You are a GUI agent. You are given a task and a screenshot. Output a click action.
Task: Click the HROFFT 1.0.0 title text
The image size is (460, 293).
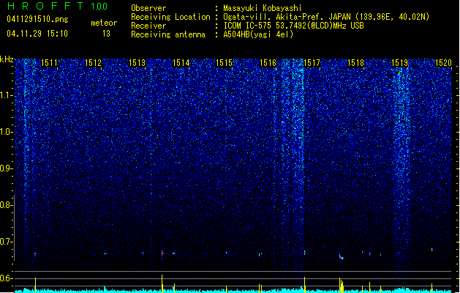point(57,6)
